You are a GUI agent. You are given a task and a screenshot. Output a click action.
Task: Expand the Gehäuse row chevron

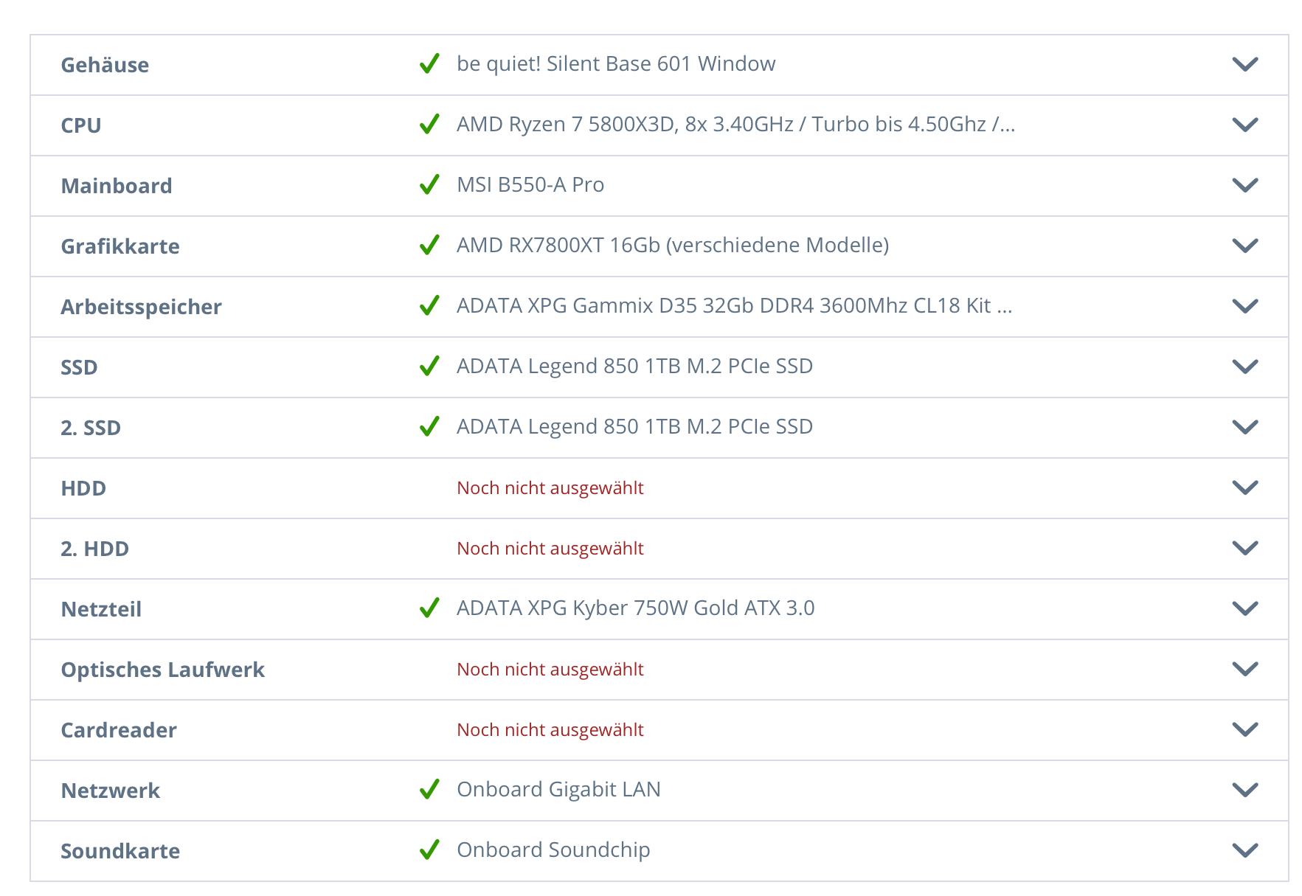(x=1244, y=64)
